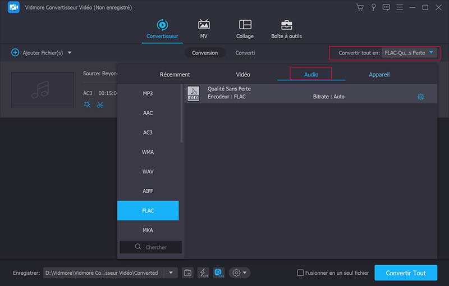
Task: Click the audio file thumbnail
Action: click(43, 90)
